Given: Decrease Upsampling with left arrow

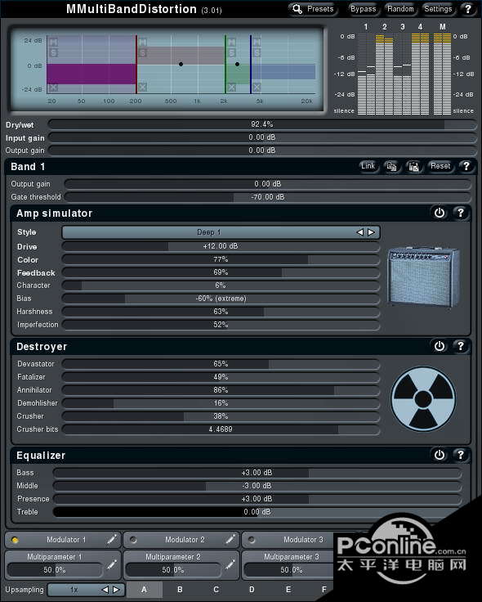Looking at the screenshot, I should click(105, 590).
